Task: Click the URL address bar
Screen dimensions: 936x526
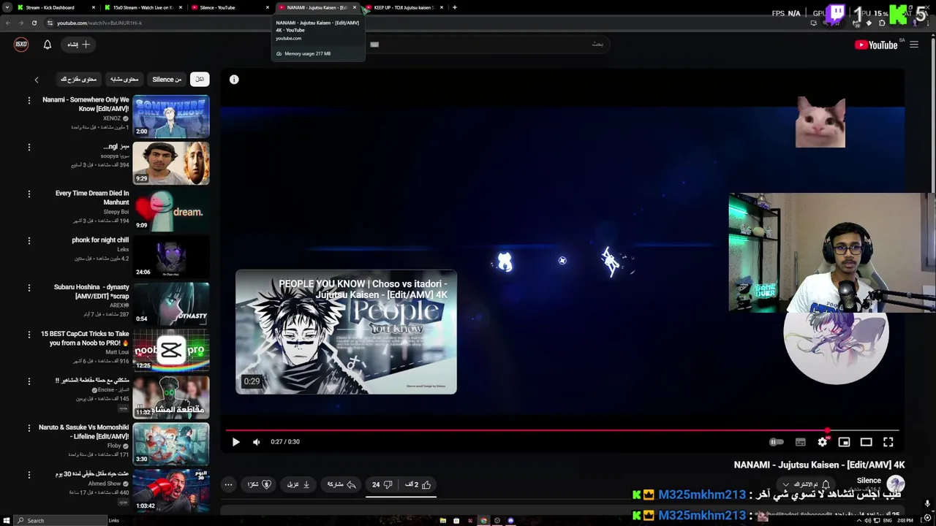Action: (424, 23)
